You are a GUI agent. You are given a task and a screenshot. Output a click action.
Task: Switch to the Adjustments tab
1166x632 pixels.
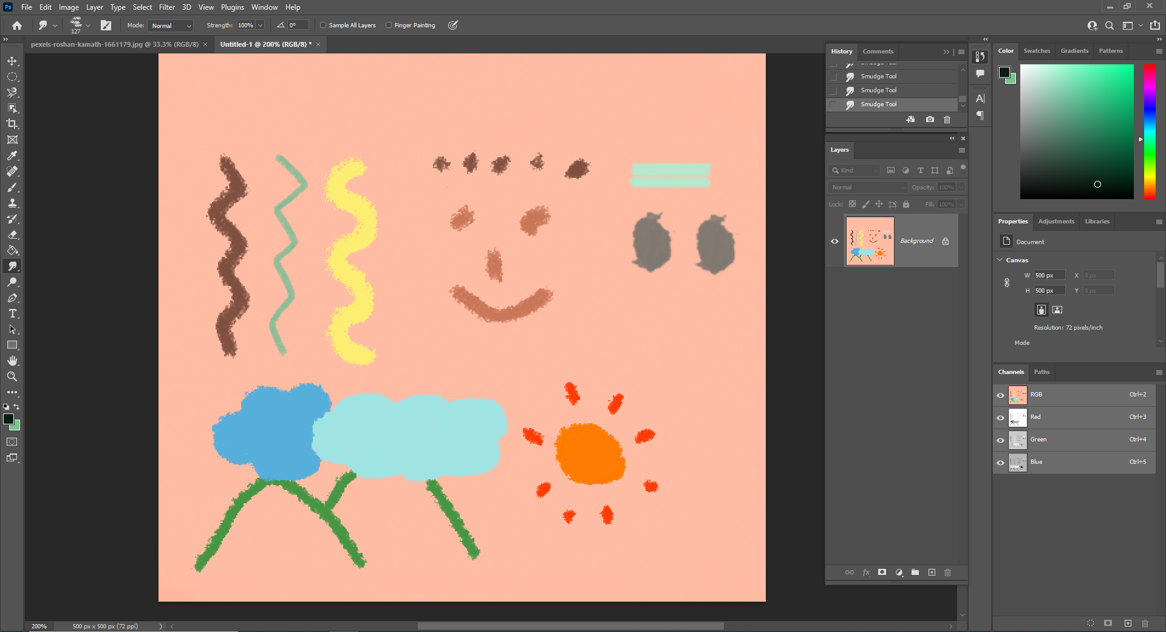(1056, 222)
